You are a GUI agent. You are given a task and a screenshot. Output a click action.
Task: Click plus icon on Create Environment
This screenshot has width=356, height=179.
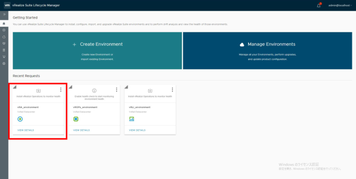click(74, 45)
